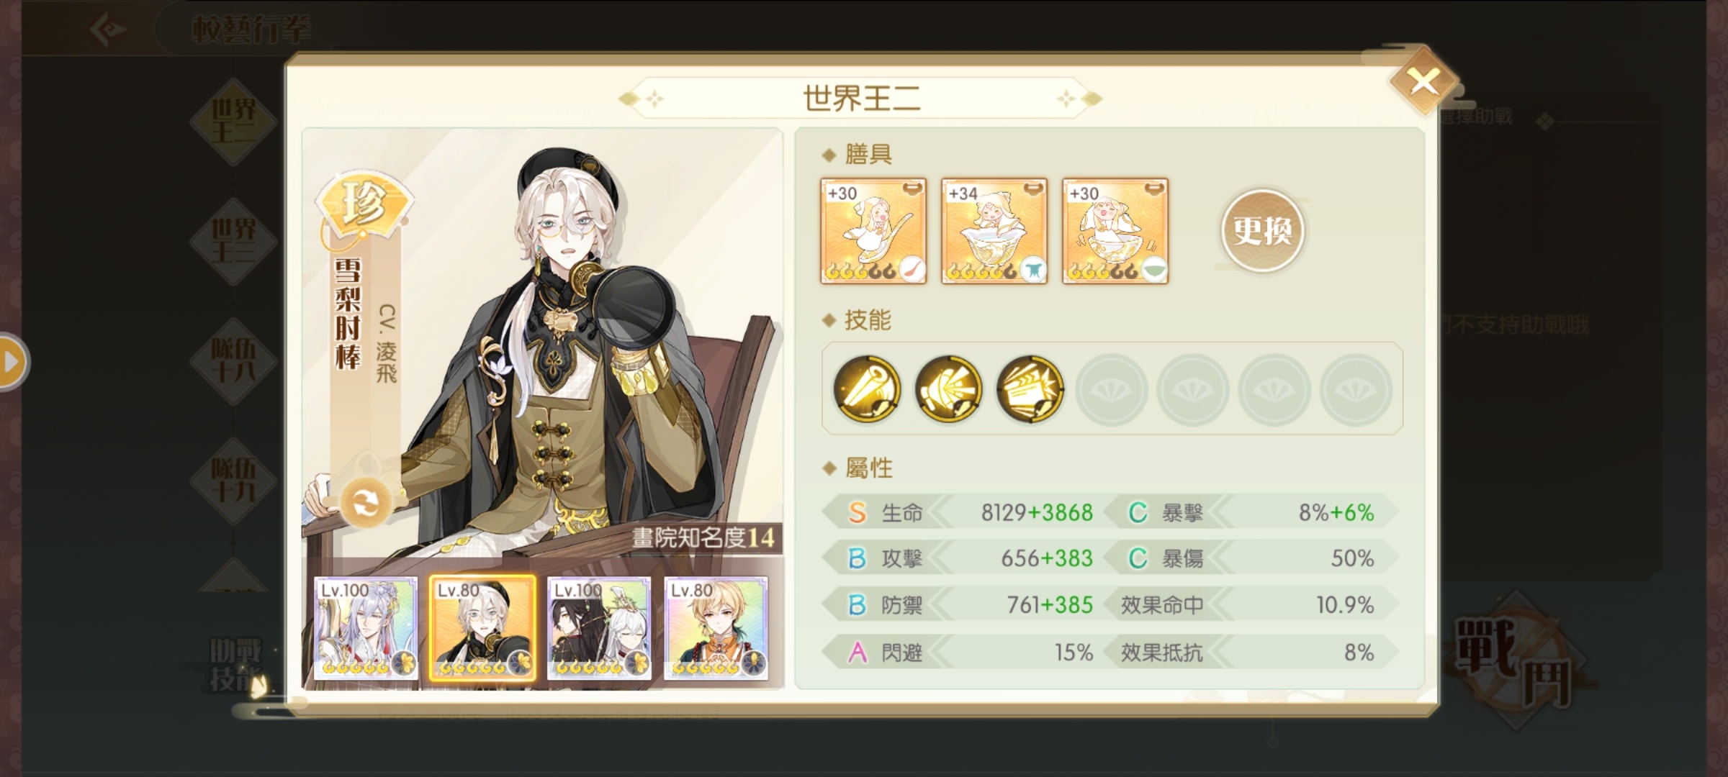1728x777 pixels.
Task: Expand the left edge side arrow tab
Action: tap(12, 361)
